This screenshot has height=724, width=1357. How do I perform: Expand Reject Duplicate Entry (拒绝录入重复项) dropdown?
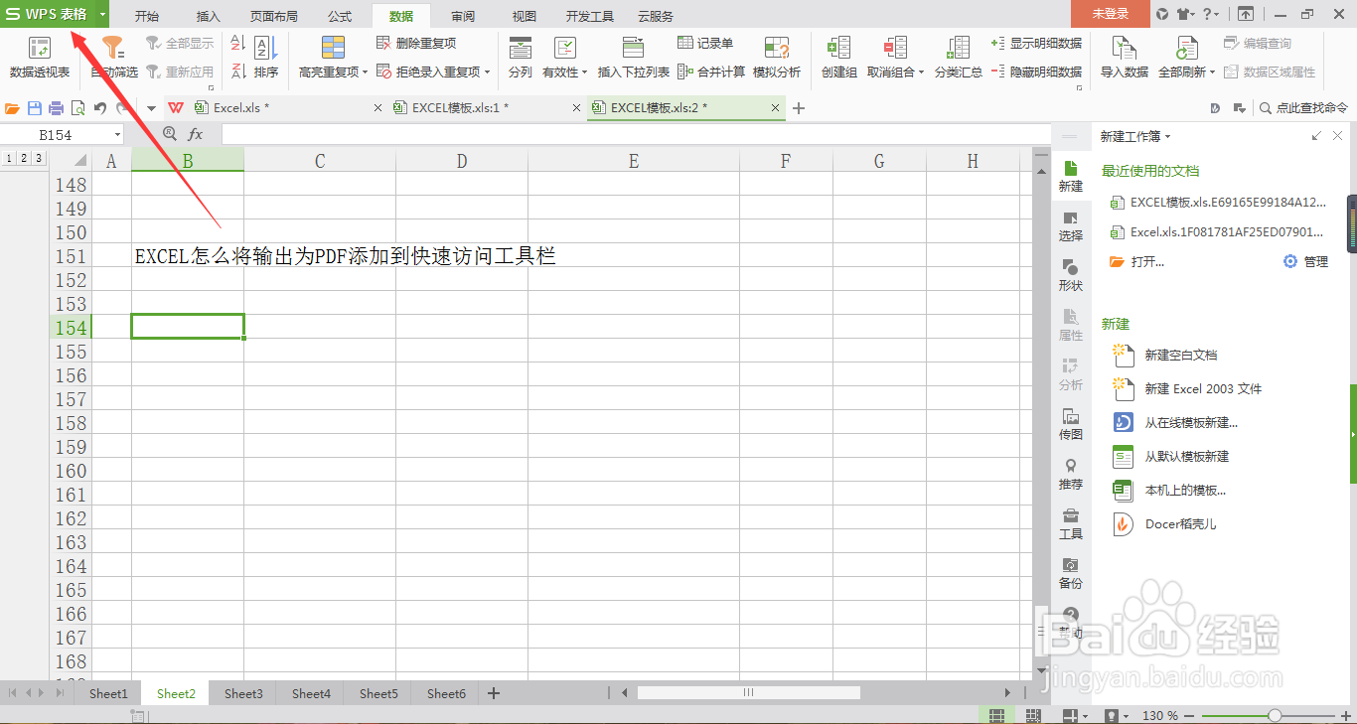click(488, 72)
